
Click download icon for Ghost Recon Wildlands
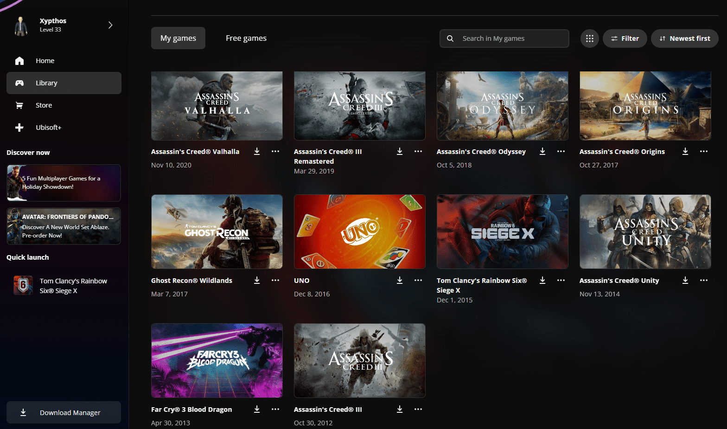[257, 281]
